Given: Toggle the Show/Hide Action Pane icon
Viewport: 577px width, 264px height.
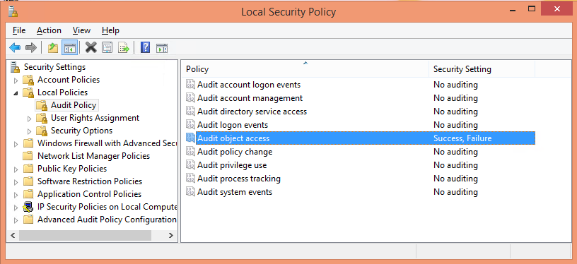Looking at the screenshot, I should pyautogui.click(x=162, y=48).
